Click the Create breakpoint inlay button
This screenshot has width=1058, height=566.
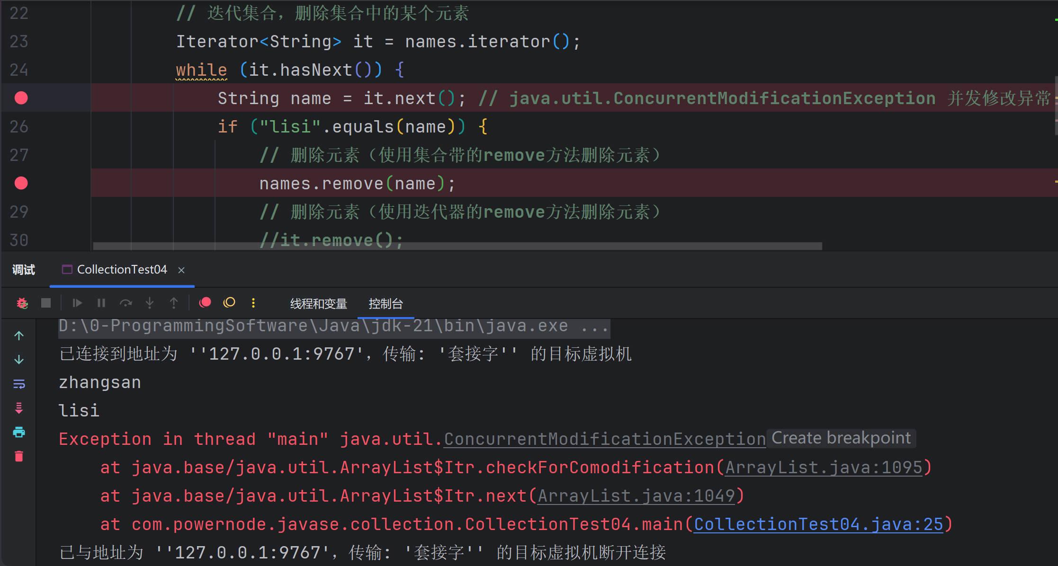(841, 438)
